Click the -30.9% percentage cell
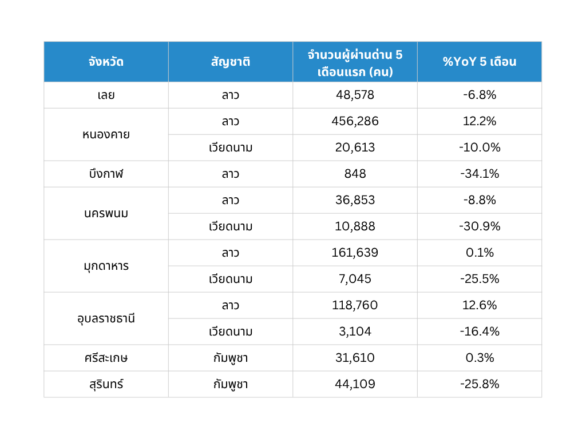 (x=480, y=226)
